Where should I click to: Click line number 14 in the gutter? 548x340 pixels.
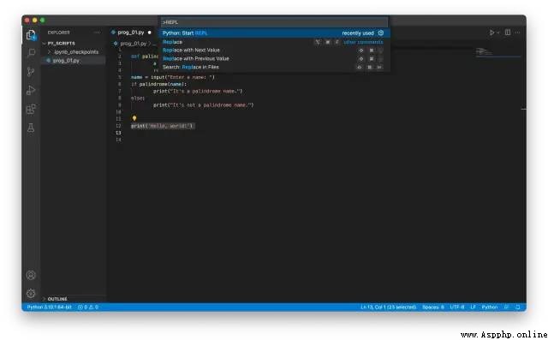(118, 140)
